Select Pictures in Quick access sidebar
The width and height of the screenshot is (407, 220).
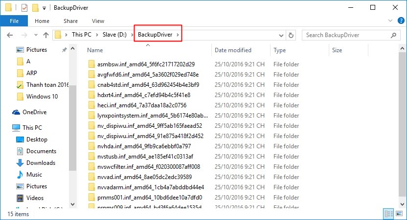37,50
